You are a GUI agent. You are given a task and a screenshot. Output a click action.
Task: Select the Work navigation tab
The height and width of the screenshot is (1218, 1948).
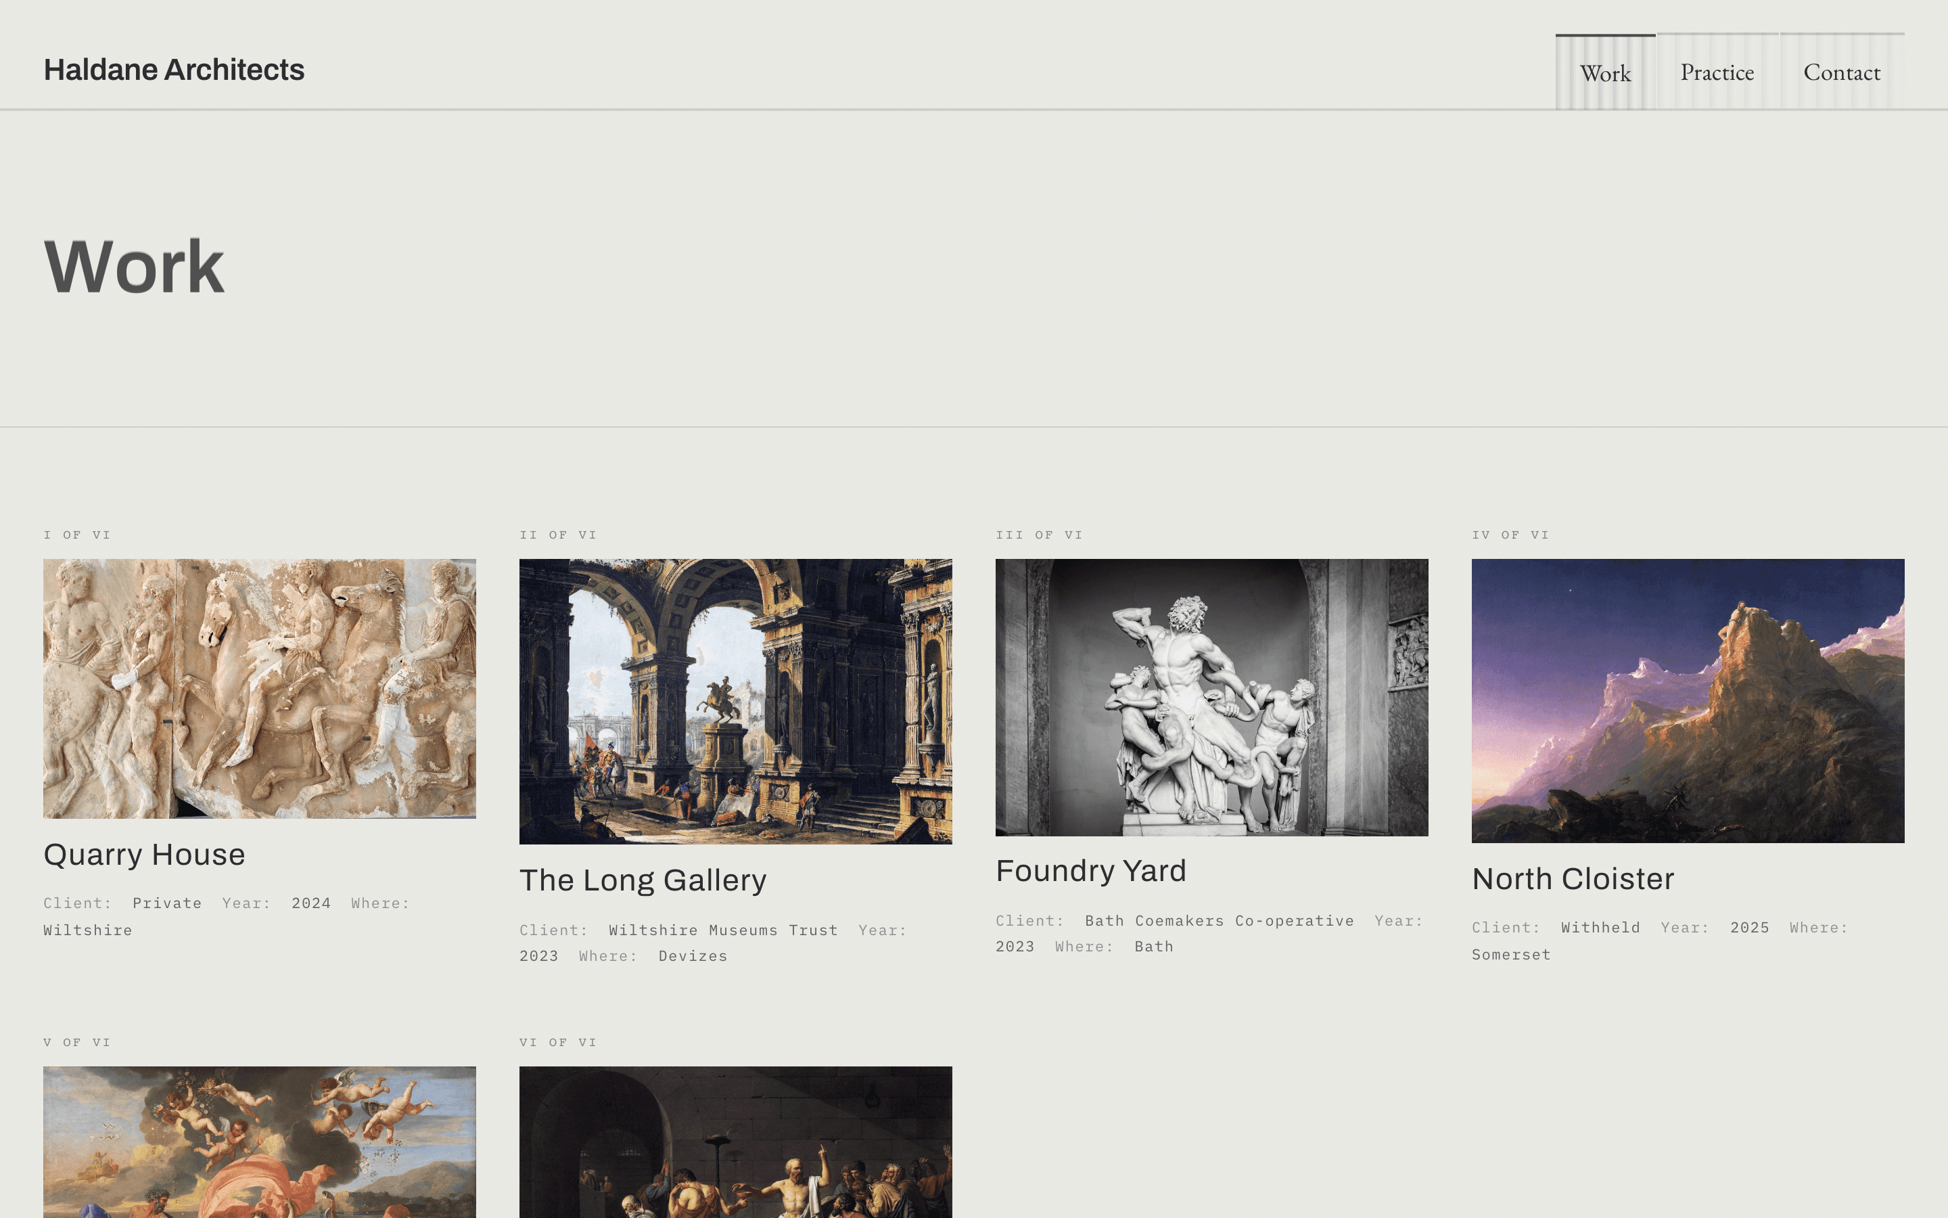point(1605,72)
